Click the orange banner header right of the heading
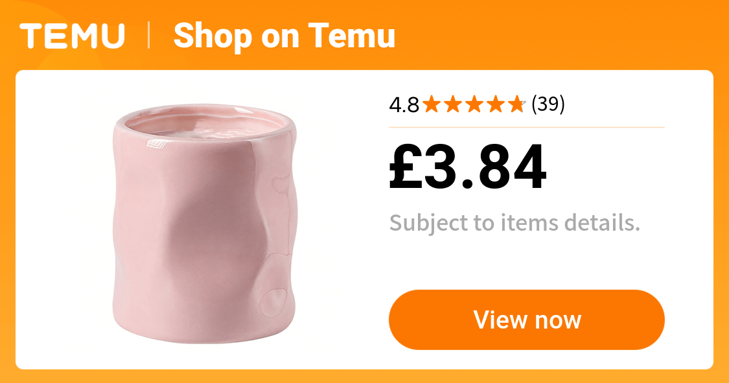 click(558, 36)
